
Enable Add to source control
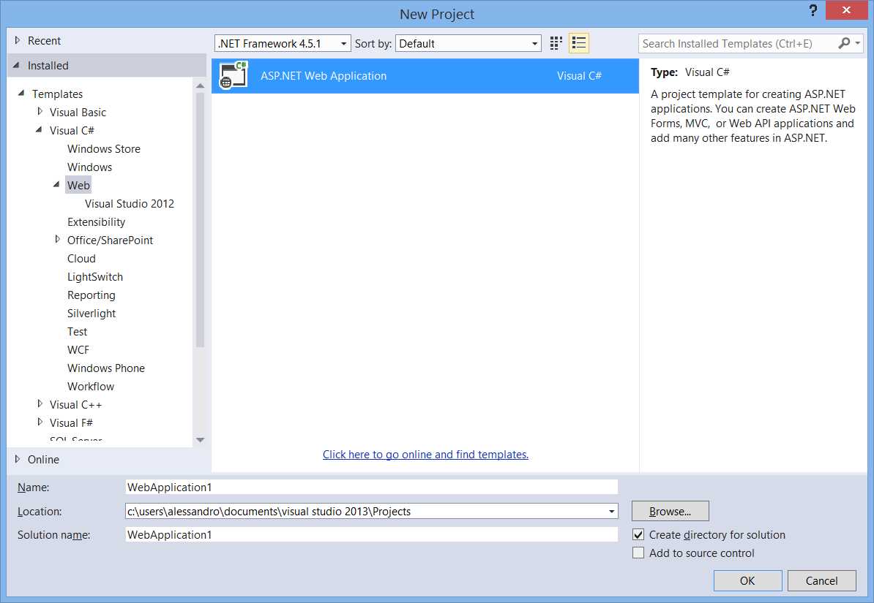click(x=640, y=553)
